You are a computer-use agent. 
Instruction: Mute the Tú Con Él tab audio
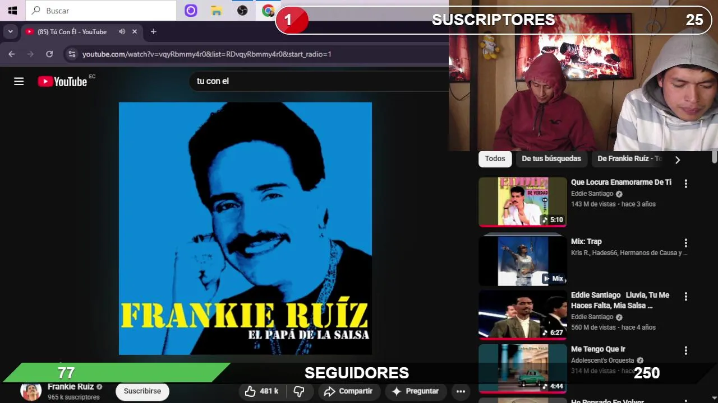(122, 32)
